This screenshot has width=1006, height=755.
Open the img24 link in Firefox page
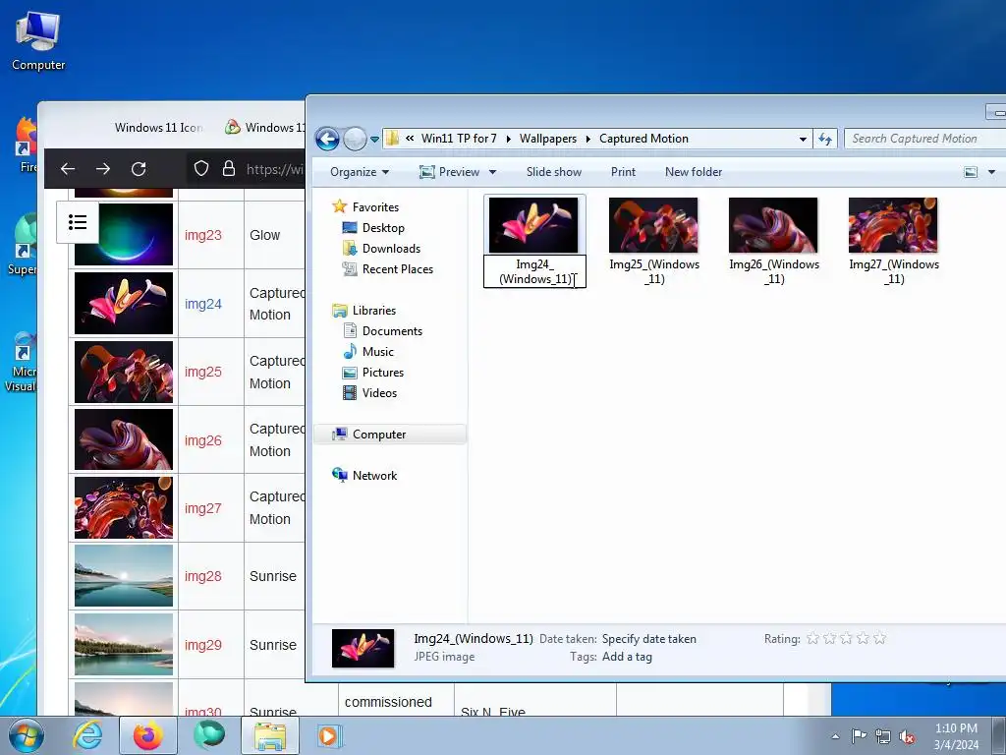pos(203,305)
